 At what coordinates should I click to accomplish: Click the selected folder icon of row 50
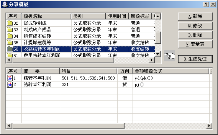10,49
